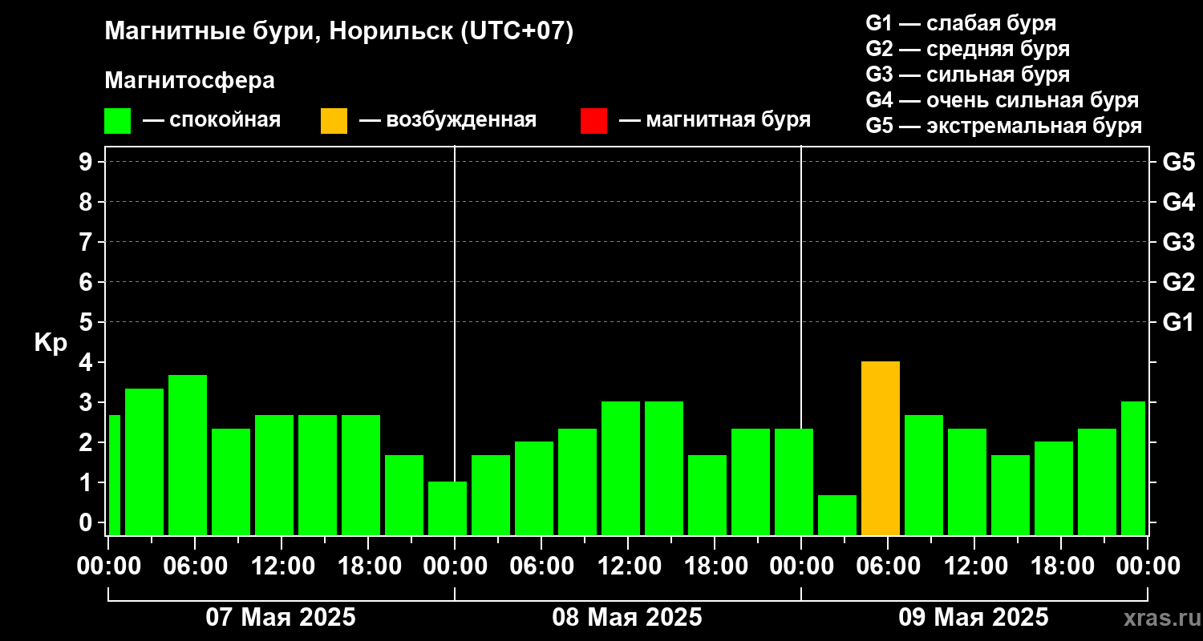Click the 'G1 — слабая буря' legend line
The height and width of the screenshot is (641, 1203).
[x=961, y=23]
